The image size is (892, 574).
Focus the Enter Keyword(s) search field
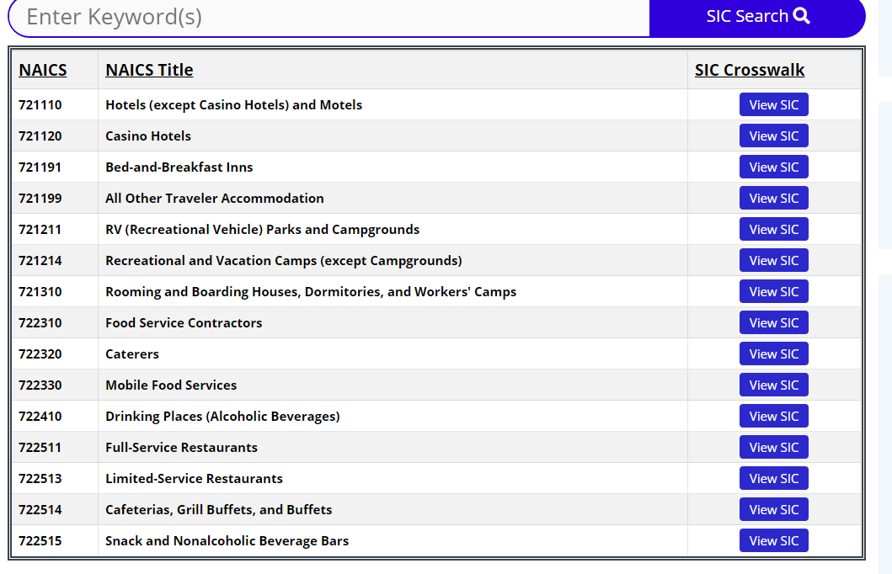tap(329, 17)
